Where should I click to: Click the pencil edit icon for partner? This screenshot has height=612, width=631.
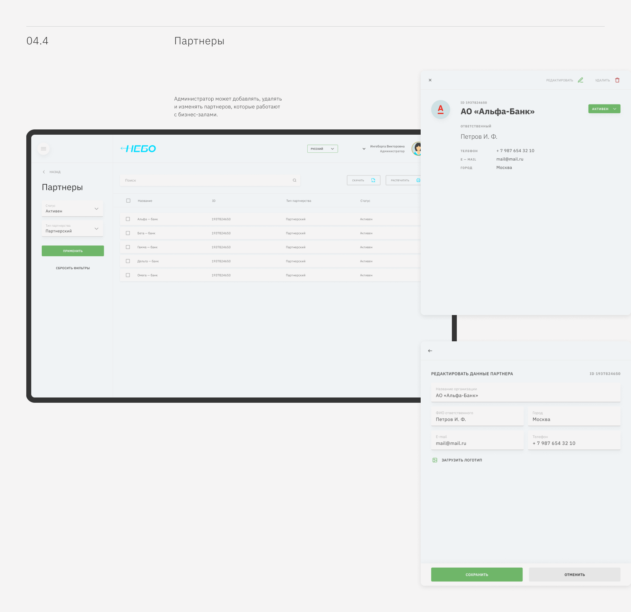[580, 80]
